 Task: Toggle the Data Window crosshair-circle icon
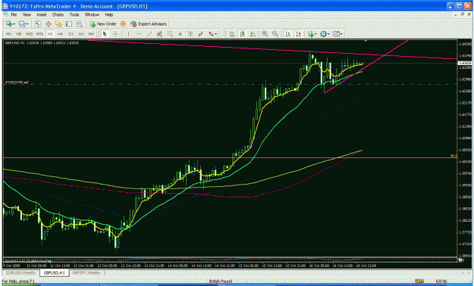coord(48,24)
